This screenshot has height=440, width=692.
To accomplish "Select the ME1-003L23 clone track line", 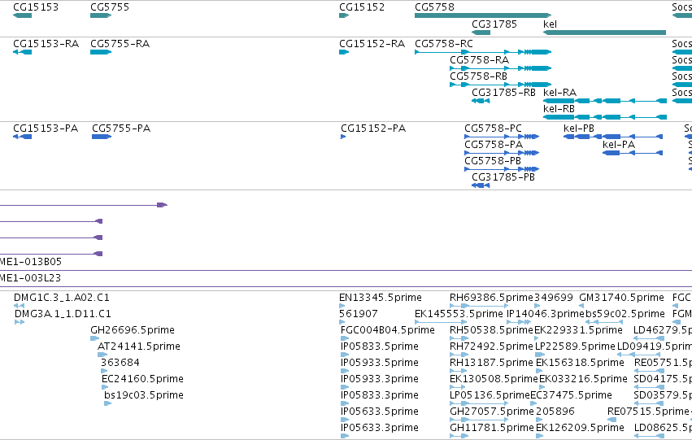I will 346,287.
